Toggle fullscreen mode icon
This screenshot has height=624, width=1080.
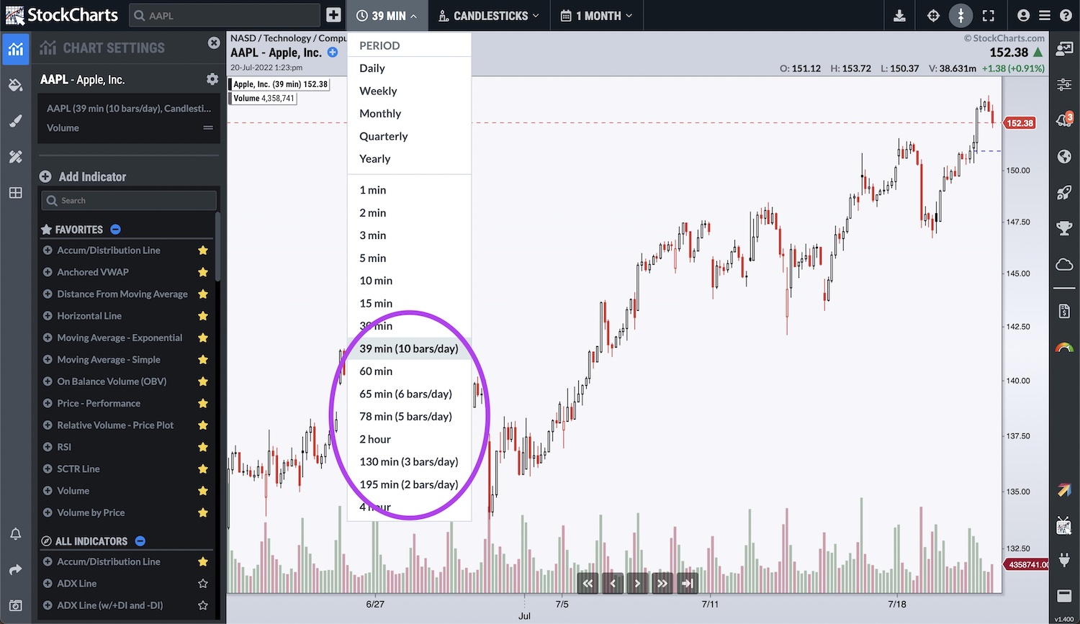[989, 16]
